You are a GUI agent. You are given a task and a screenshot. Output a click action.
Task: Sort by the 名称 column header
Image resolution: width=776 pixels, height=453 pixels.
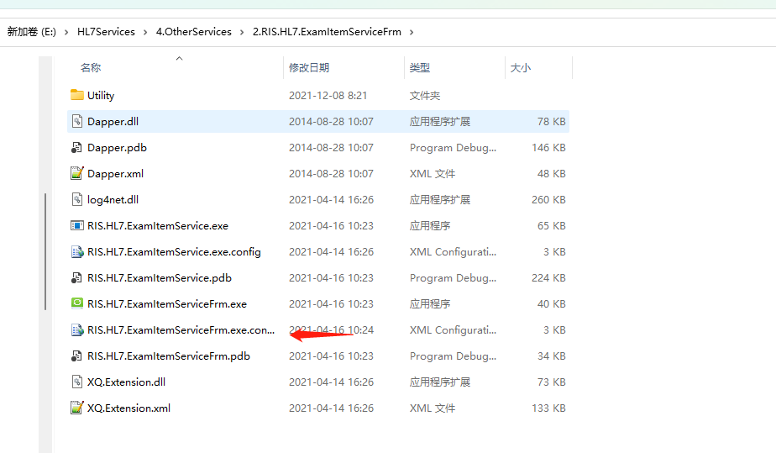coord(91,68)
